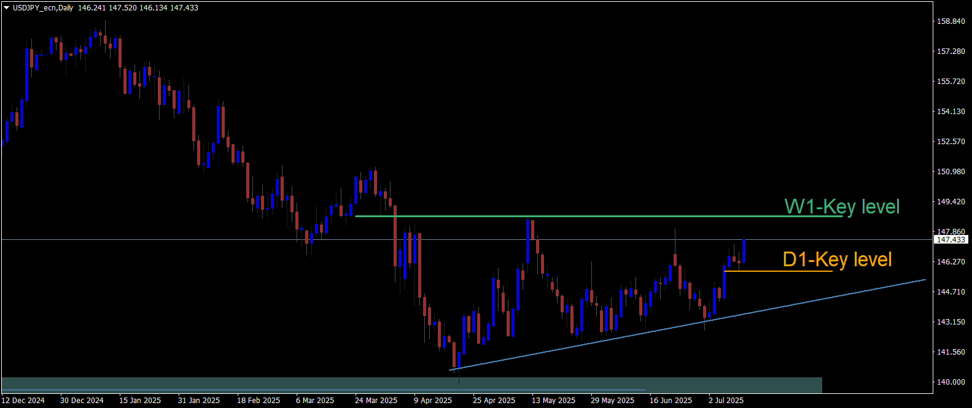Open the chart menu triangle beside USDJPY_ecn
The image size is (972, 408).
click(x=7, y=8)
